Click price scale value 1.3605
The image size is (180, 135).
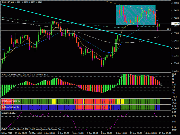click(175, 18)
